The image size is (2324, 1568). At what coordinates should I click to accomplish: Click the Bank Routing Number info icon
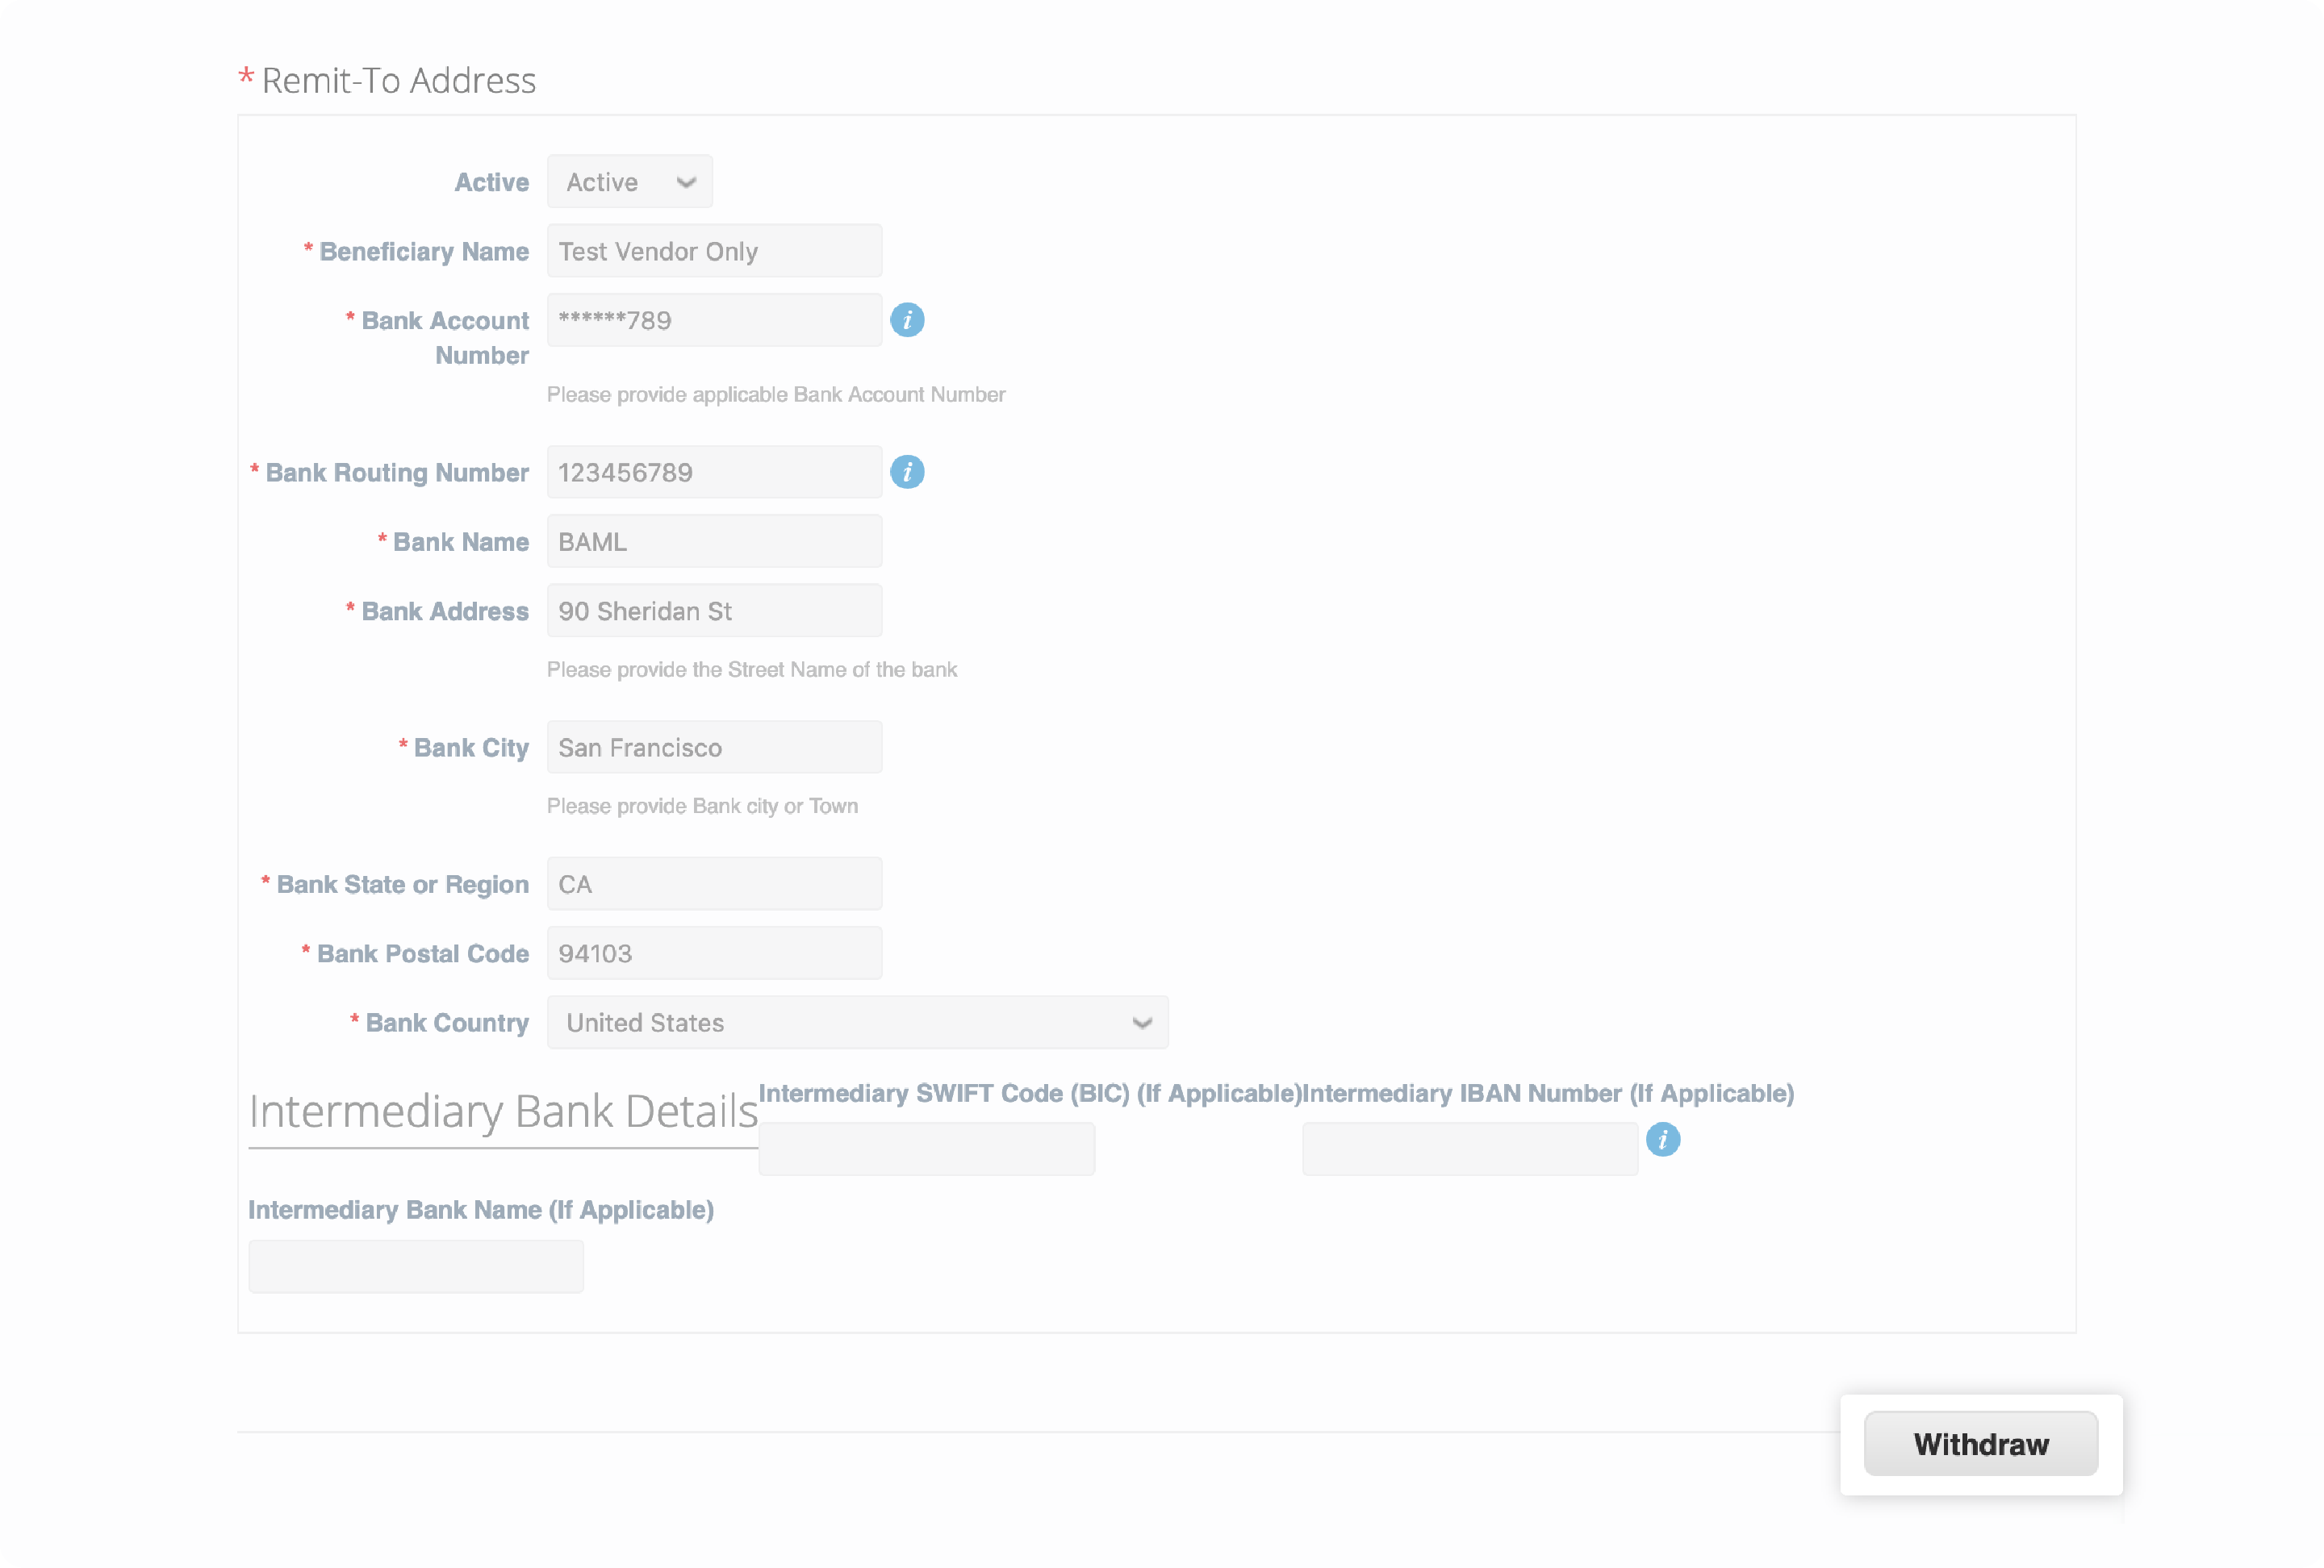point(907,472)
